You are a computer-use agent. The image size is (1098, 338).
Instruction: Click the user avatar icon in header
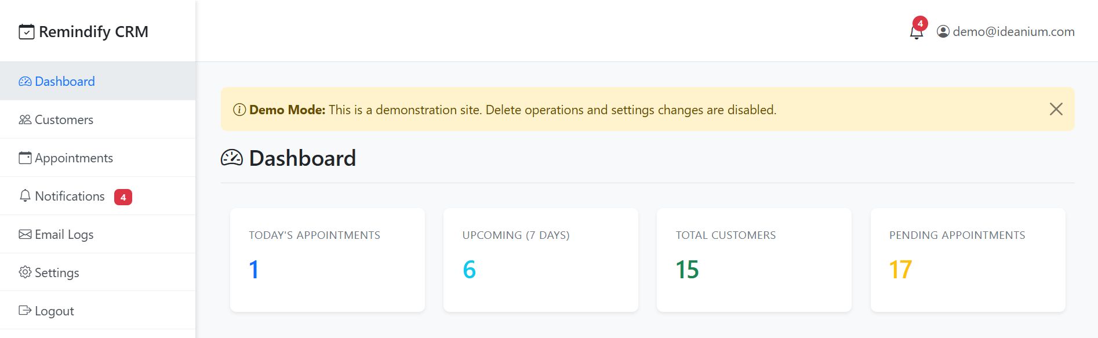[x=943, y=32]
